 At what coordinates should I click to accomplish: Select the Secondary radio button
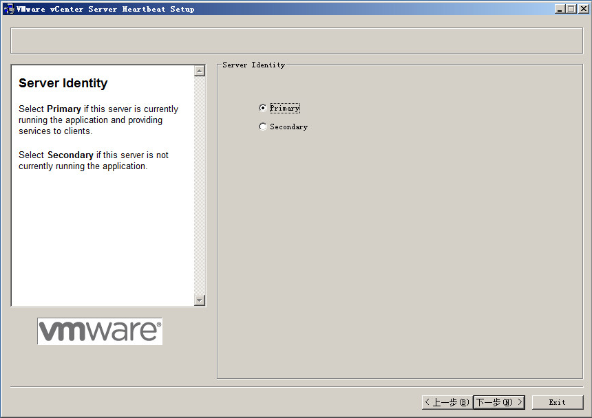263,126
